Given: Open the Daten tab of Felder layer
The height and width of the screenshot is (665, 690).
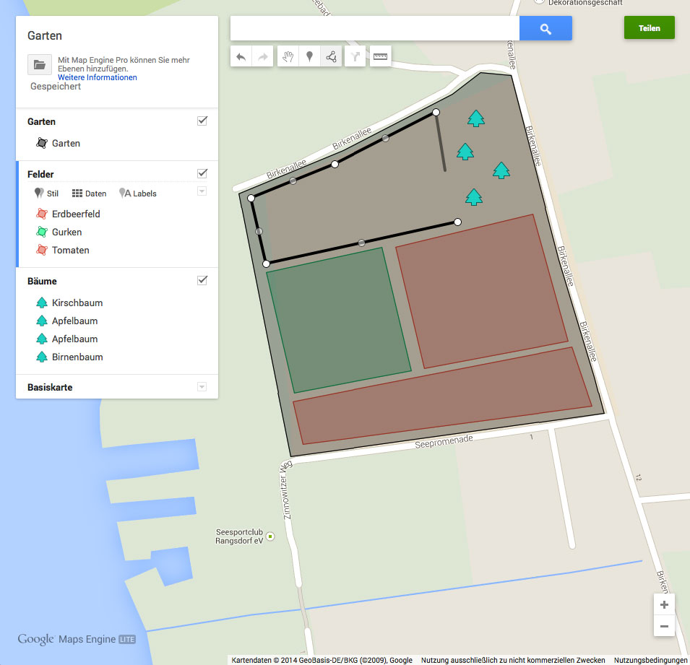Looking at the screenshot, I should pyautogui.click(x=89, y=194).
